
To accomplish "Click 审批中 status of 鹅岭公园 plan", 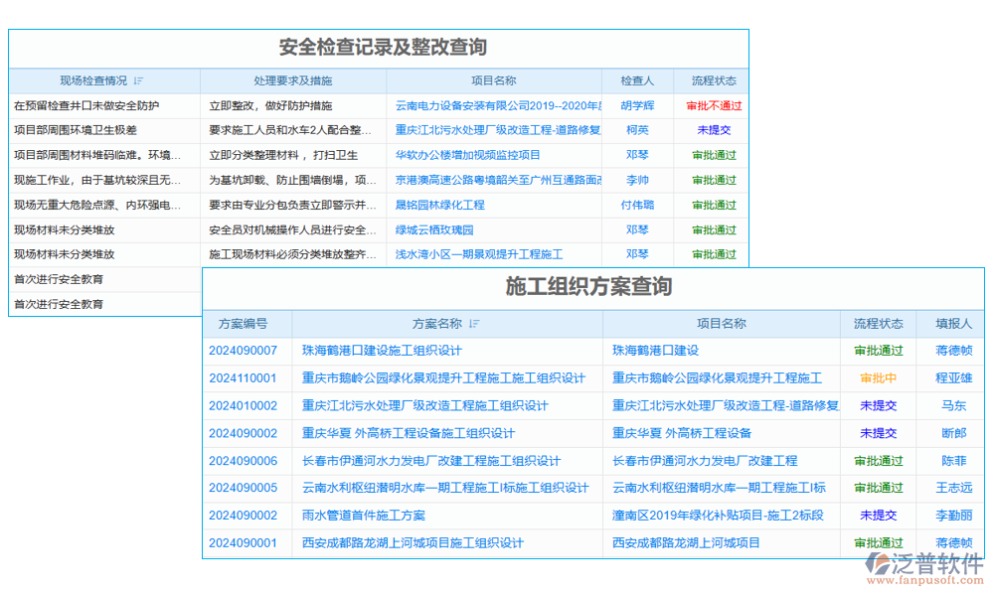I will click(x=877, y=377).
